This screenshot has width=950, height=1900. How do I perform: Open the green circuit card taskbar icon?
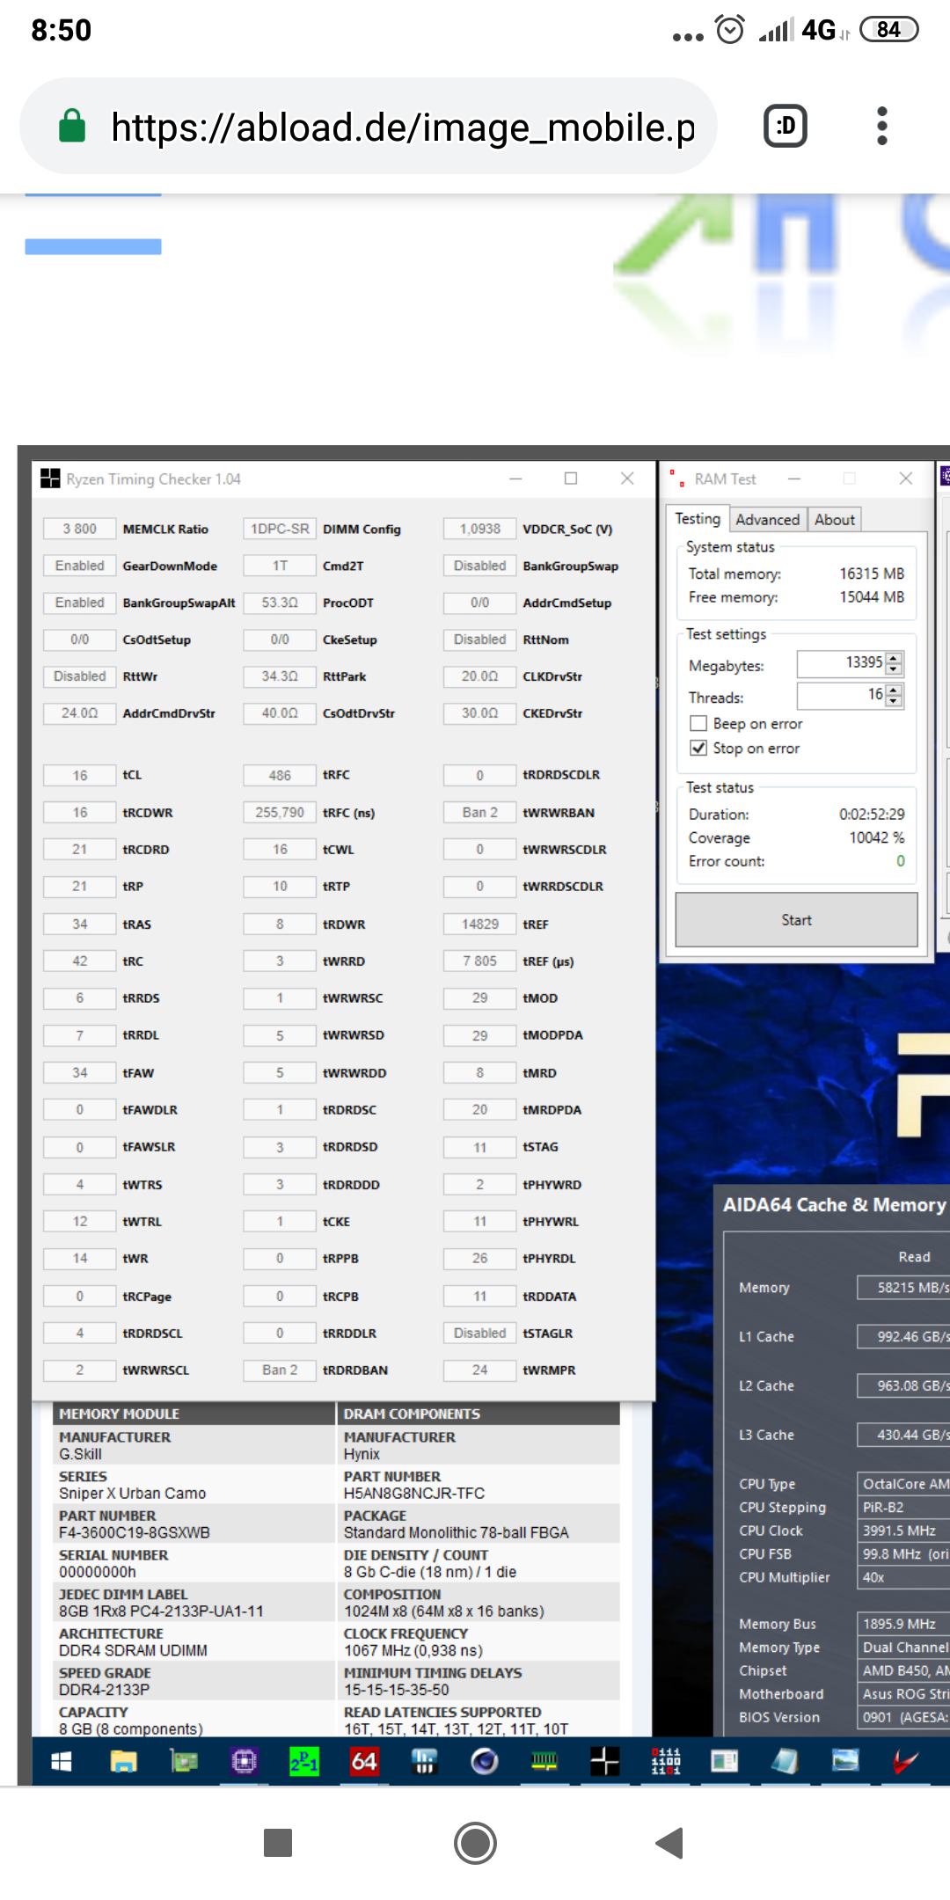pos(184,1761)
